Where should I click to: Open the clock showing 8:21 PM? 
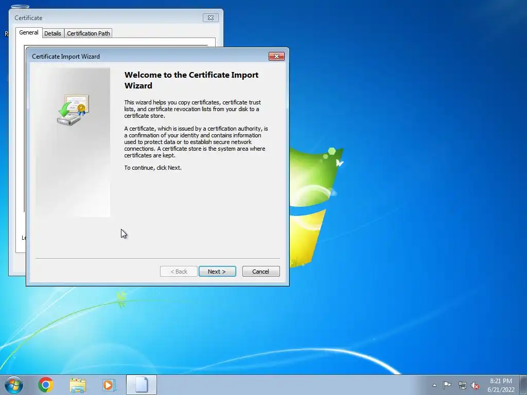coord(501,385)
